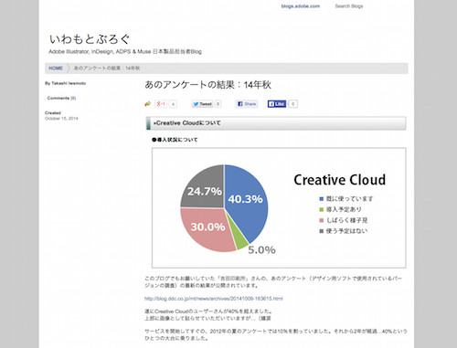Click the Facebook Like button
The height and width of the screenshot is (348, 457).
pos(277,104)
